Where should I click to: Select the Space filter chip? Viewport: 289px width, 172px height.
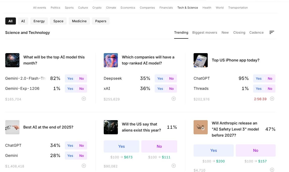pos(58,21)
